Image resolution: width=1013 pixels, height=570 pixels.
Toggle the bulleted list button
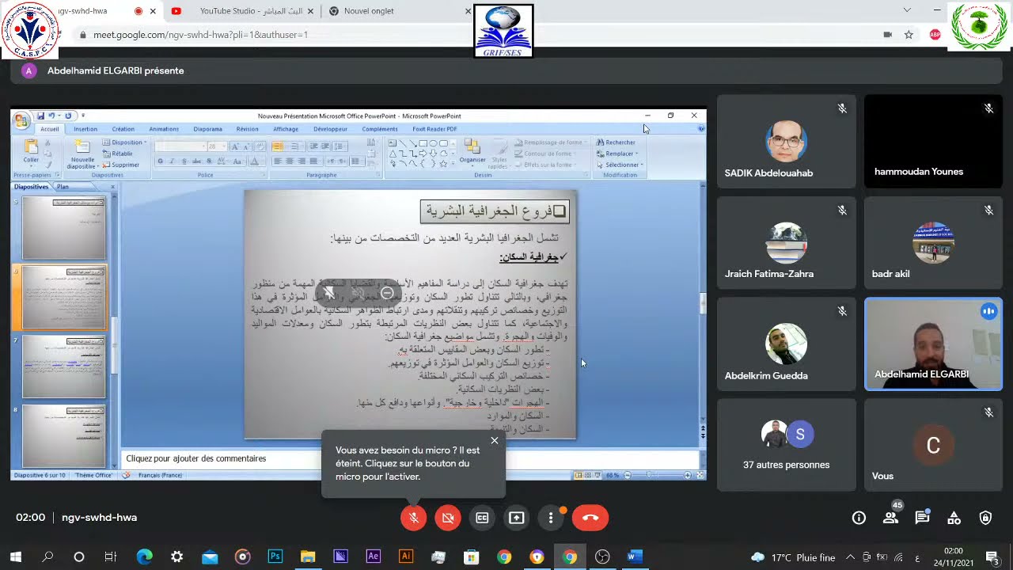click(x=277, y=146)
